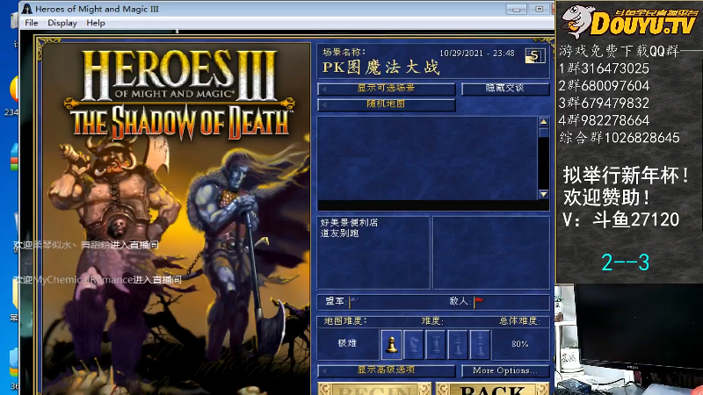Select the queen difficulty icon

[x=458, y=344]
